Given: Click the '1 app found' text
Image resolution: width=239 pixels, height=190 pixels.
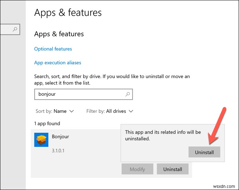Looking at the screenshot, I should pyautogui.click(x=47, y=123).
